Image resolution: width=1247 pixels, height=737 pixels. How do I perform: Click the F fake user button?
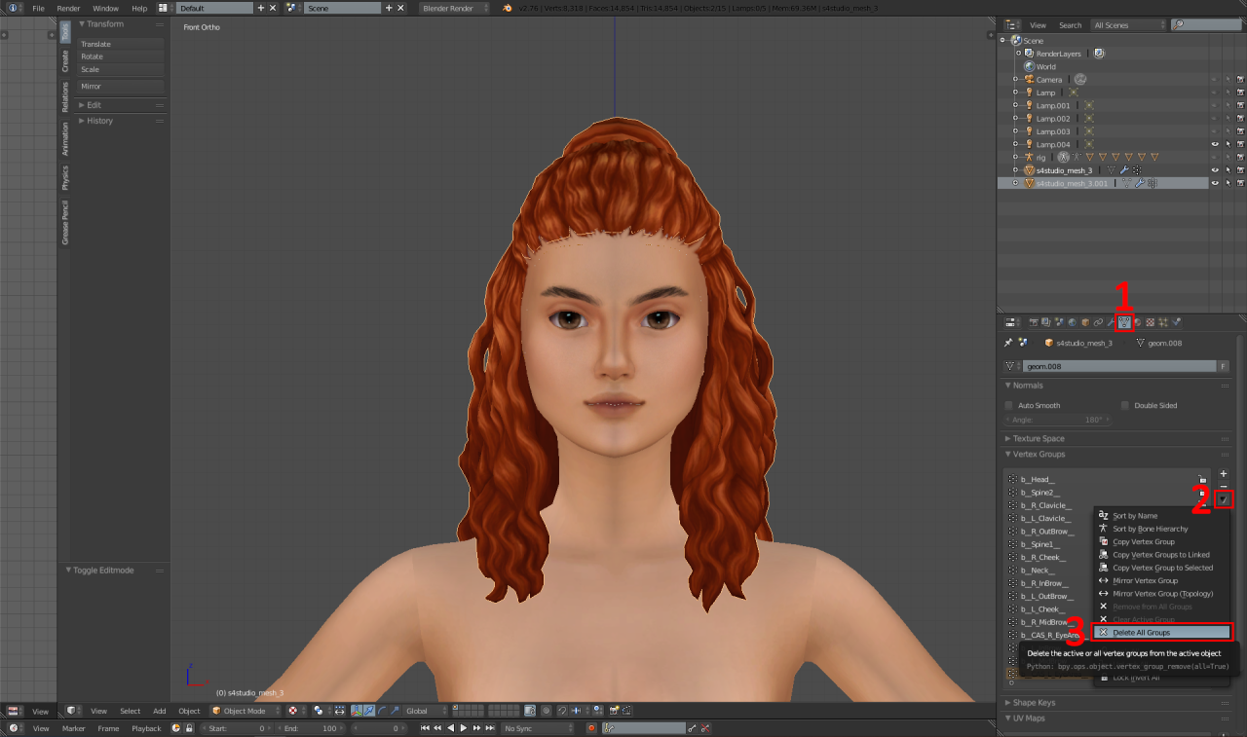coord(1224,366)
